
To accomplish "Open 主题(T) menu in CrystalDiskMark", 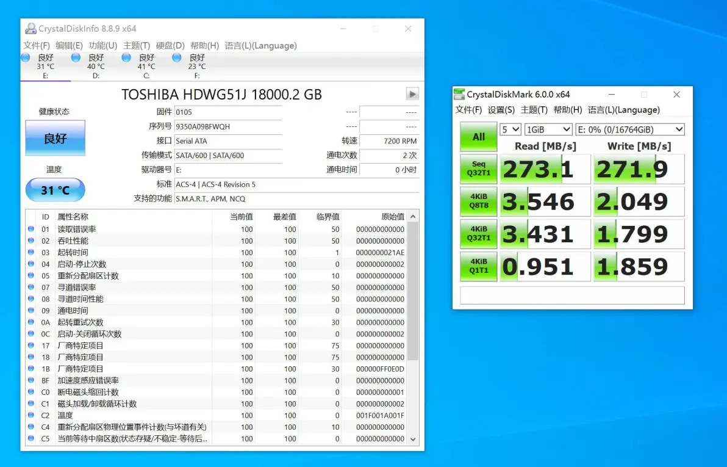I will pos(534,110).
